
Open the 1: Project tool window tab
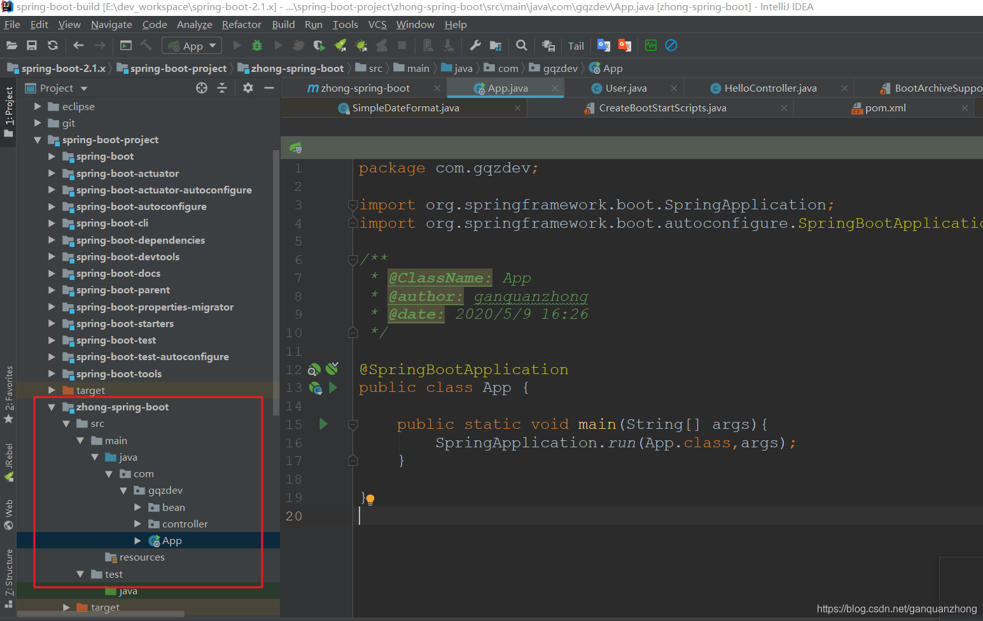(x=8, y=113)
